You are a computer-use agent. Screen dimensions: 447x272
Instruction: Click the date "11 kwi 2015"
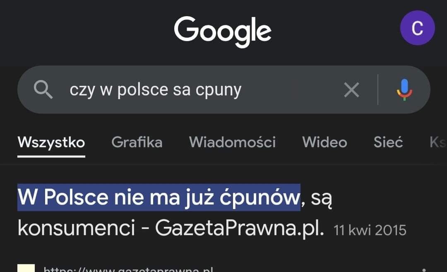pos(370,230)
